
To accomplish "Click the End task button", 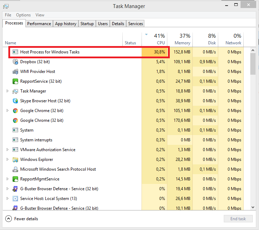I will click(x=238, y=219).
